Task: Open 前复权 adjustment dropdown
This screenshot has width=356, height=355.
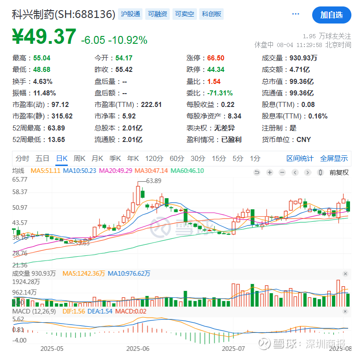Action: (x=339, y=172)
